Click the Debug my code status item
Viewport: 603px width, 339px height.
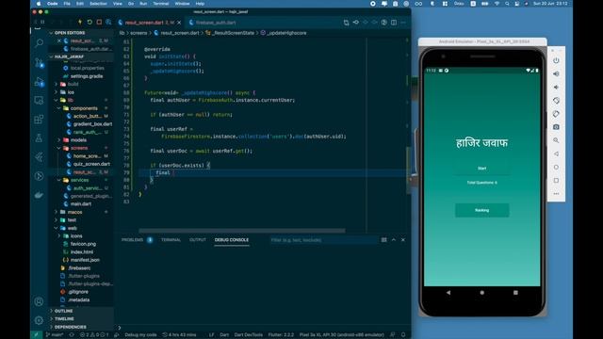point(140,335)
